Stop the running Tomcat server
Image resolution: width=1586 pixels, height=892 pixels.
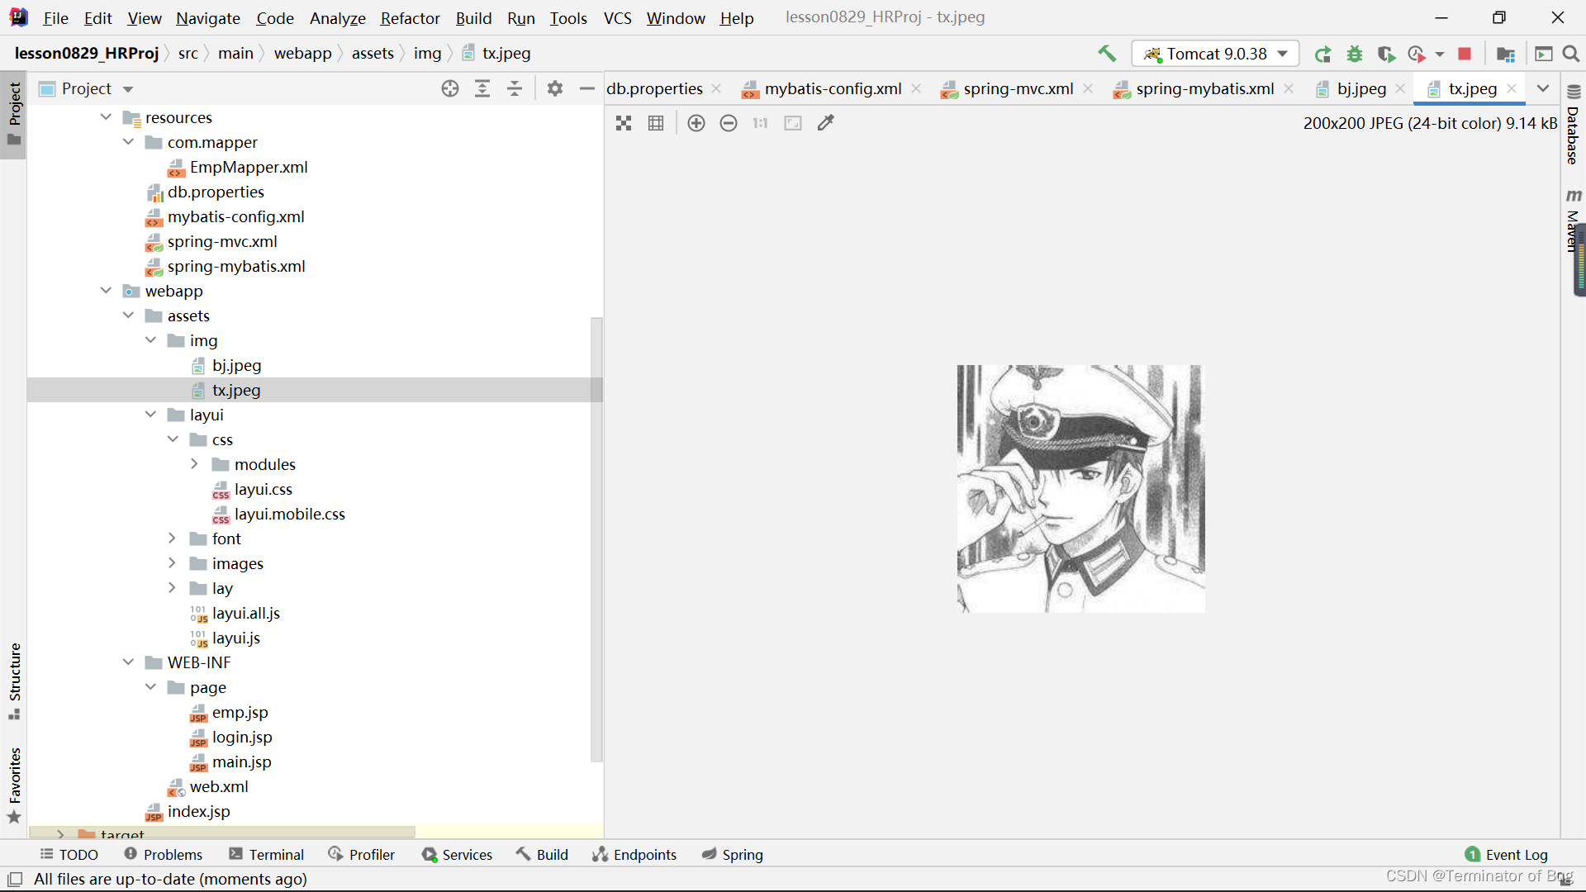(x=1465, y=54)
